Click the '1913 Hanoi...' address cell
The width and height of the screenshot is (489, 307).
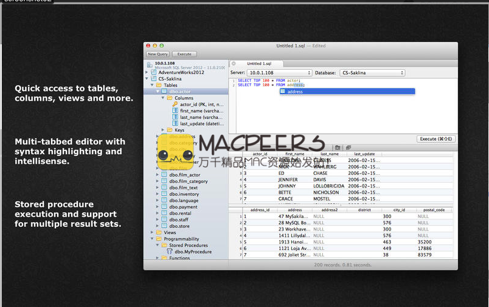(x=293, y=242)
